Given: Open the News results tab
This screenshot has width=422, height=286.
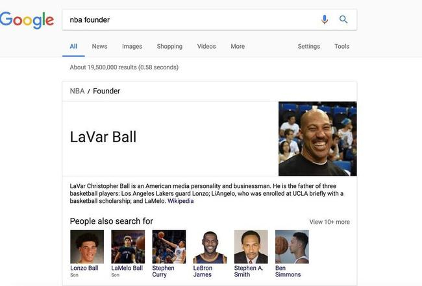Looking at the screenshot, I should click(99, 46).
